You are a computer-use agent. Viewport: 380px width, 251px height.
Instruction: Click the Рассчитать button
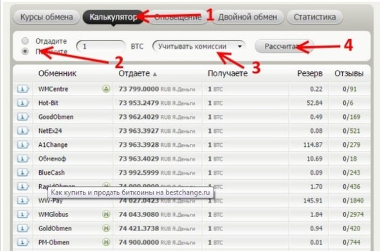tap(284, 46)
